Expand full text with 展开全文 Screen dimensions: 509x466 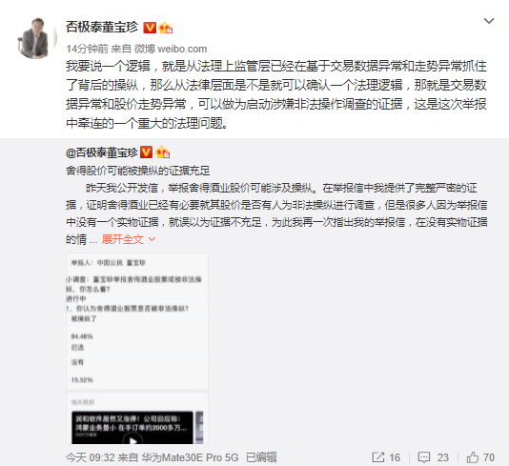click(x=122, y=239)
